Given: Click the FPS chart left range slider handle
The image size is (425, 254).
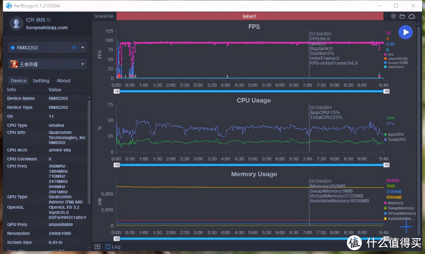Looking at the screenshot, I should click(117, 91).
